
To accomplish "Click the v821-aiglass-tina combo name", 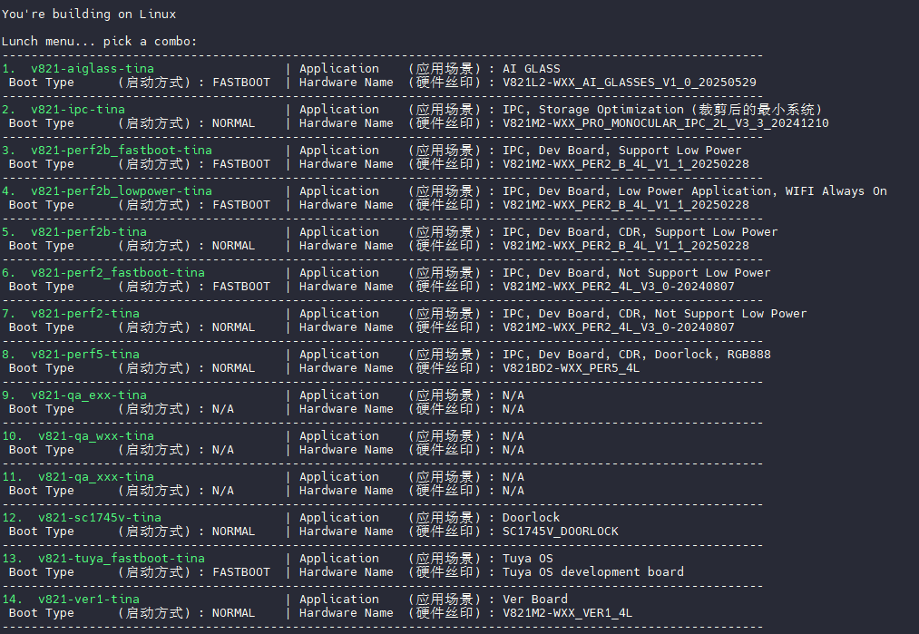I will click(x=92, y=69).
